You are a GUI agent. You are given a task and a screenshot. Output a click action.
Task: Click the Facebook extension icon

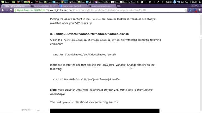191,10
